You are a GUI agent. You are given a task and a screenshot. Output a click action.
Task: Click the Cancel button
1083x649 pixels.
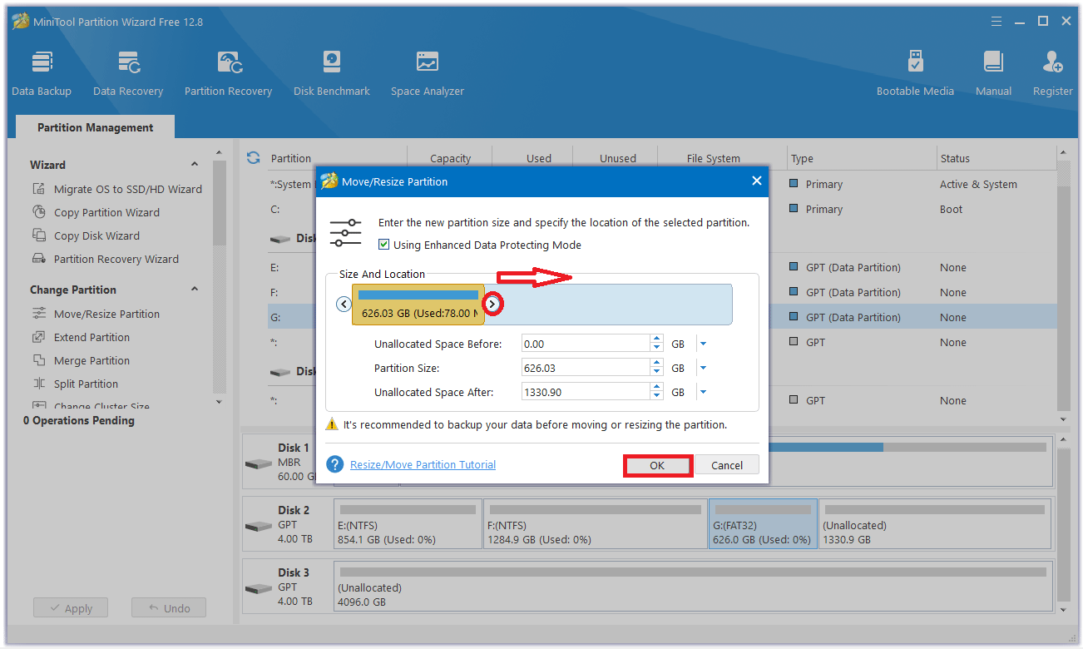(727, 465)
